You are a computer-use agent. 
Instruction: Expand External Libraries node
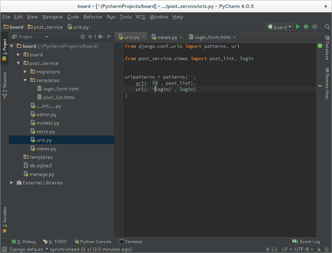[x=11, y=182]
